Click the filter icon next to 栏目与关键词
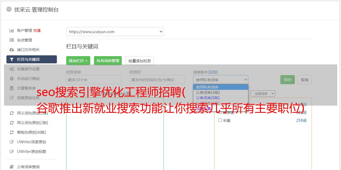The width and height of the screenshot is (341, 170). (x=12, y=59)
